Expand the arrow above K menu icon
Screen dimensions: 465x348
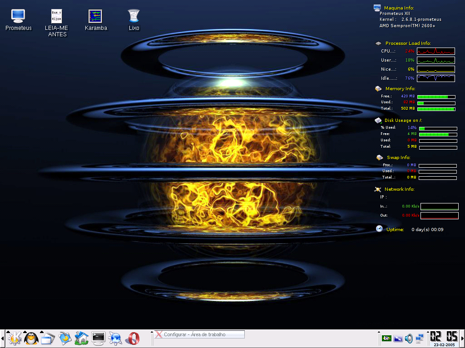[x=8, y=332]
